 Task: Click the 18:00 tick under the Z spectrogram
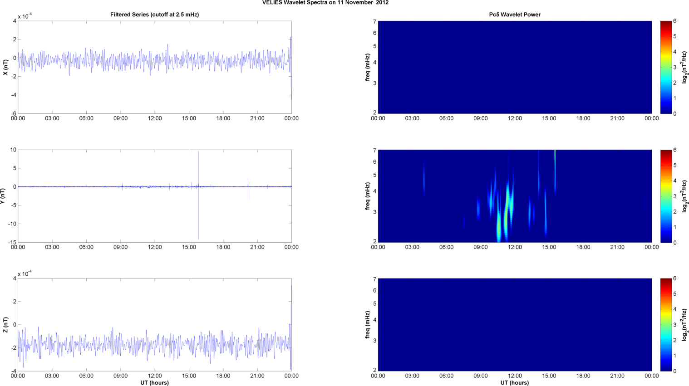[583, 376]
